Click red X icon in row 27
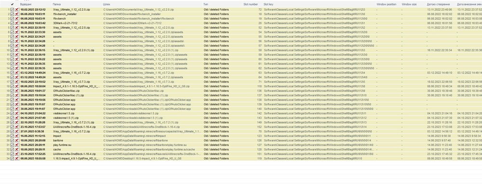Screen dimensions: 482x184 pyautogui.click(x=17, y=127)
